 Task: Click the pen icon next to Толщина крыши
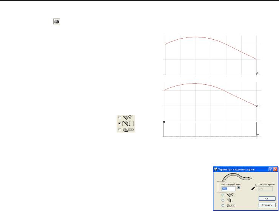(x=254, y=187)
